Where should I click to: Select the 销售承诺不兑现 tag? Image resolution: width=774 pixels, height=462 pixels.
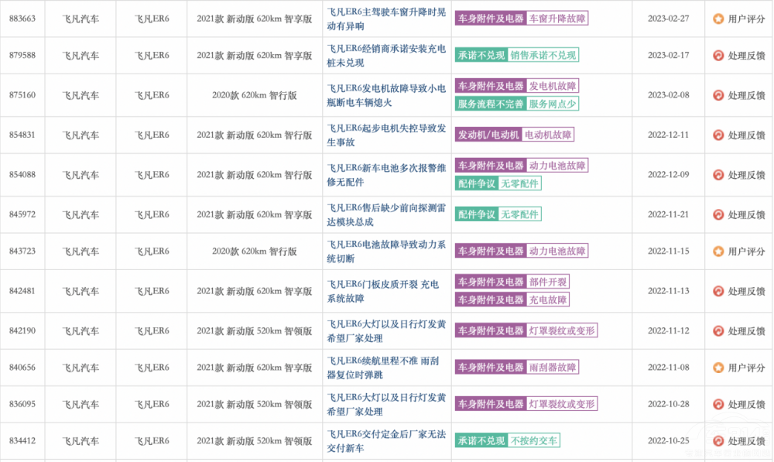(543, 56)
